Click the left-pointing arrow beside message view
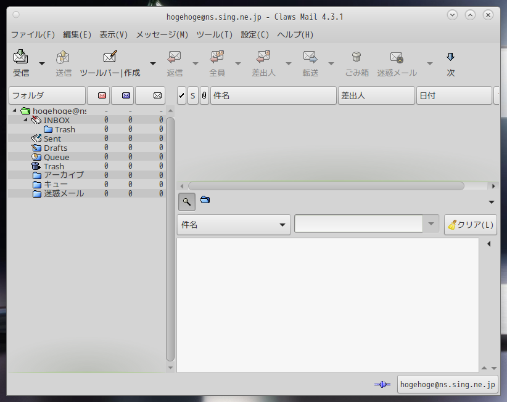This screenshot has height=402, width=507. (x=489, y=244)
